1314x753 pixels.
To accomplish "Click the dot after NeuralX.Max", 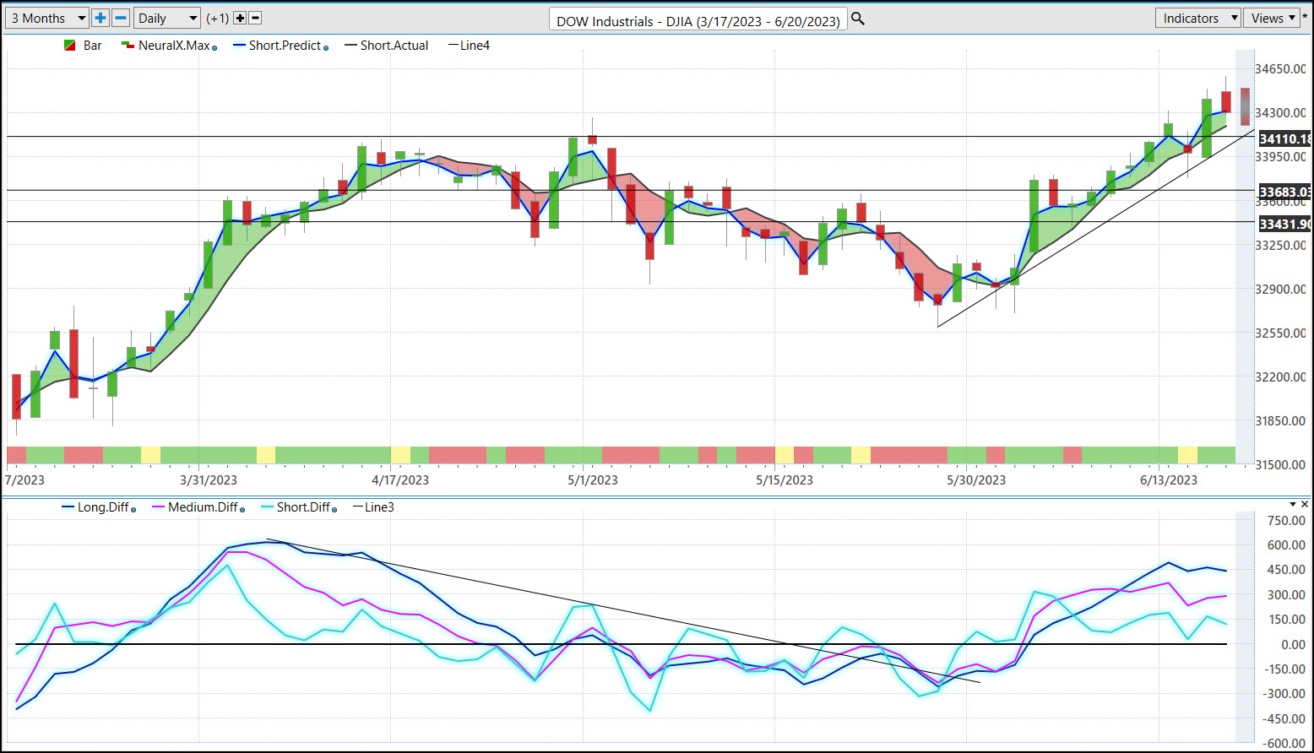I will 214,48.
